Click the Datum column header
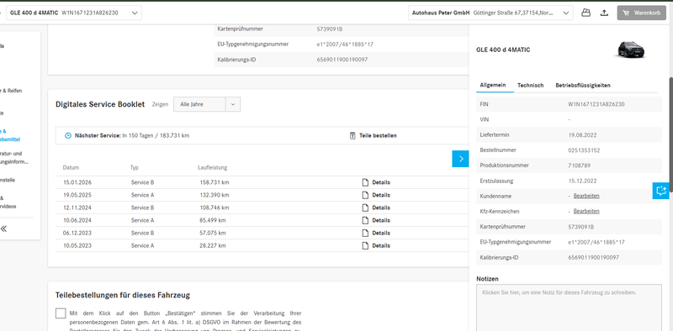673x331 pixels. 71,168
